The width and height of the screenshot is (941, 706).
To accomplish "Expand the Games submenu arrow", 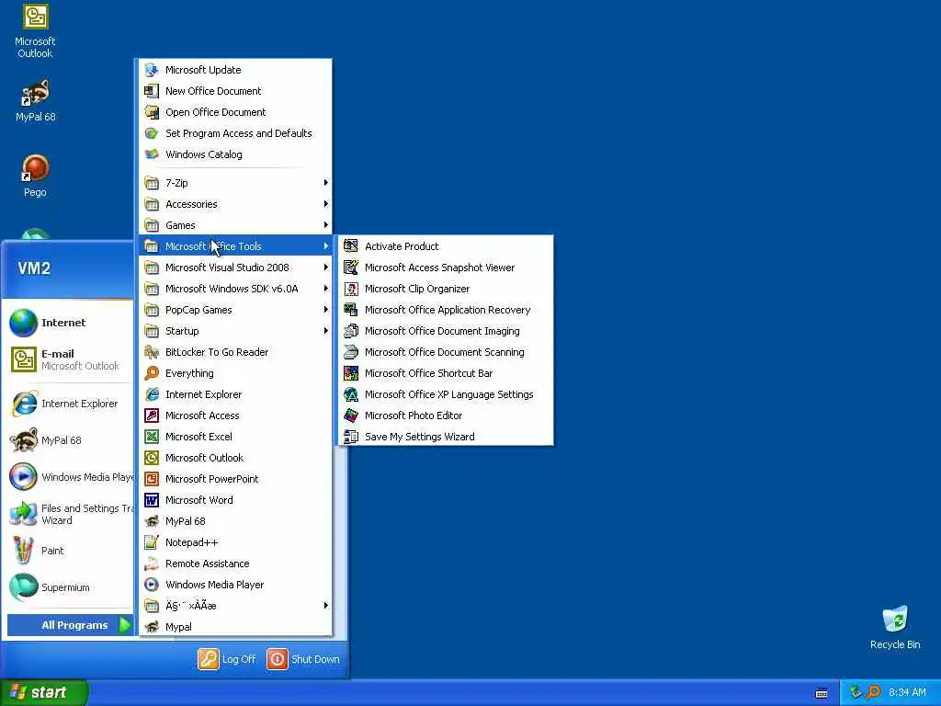I will (326, 225).
